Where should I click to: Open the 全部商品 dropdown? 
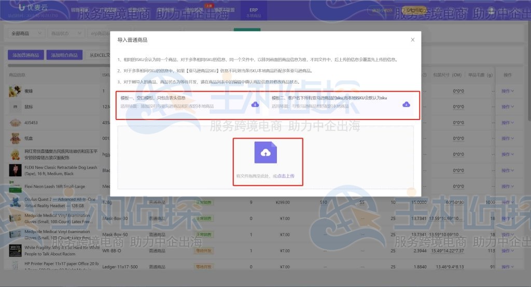pos(26,34)
